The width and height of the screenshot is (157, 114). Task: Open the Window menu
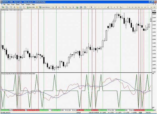pyautogui.click(x=28, y=5)
